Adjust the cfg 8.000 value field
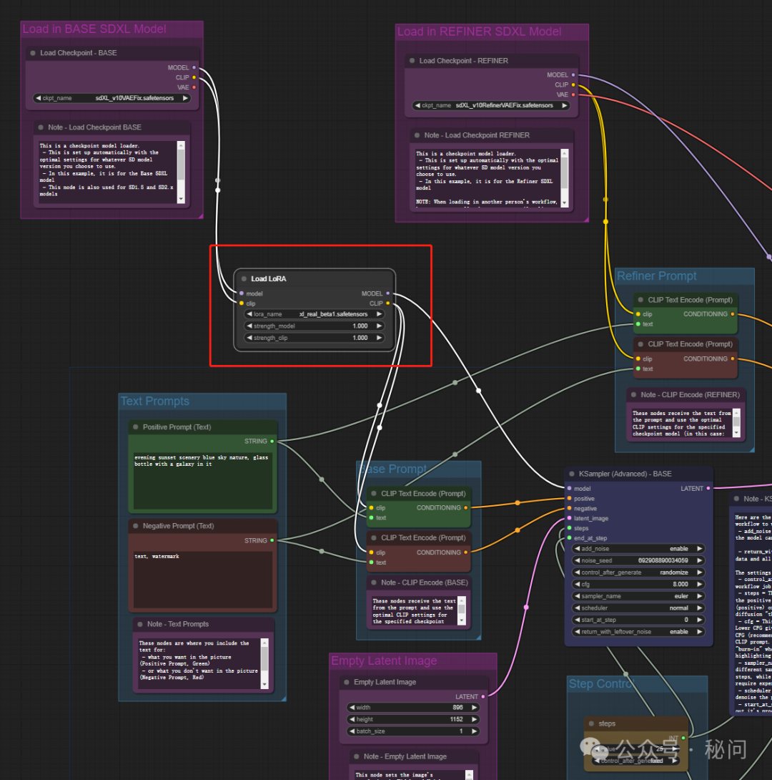This screenshot has width=772, height=780. pos(638,584)
